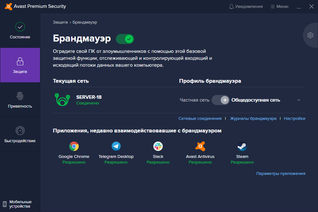The image size is (318, 212).
Task: Open the Настройки link
Action: tap(294, 118)
